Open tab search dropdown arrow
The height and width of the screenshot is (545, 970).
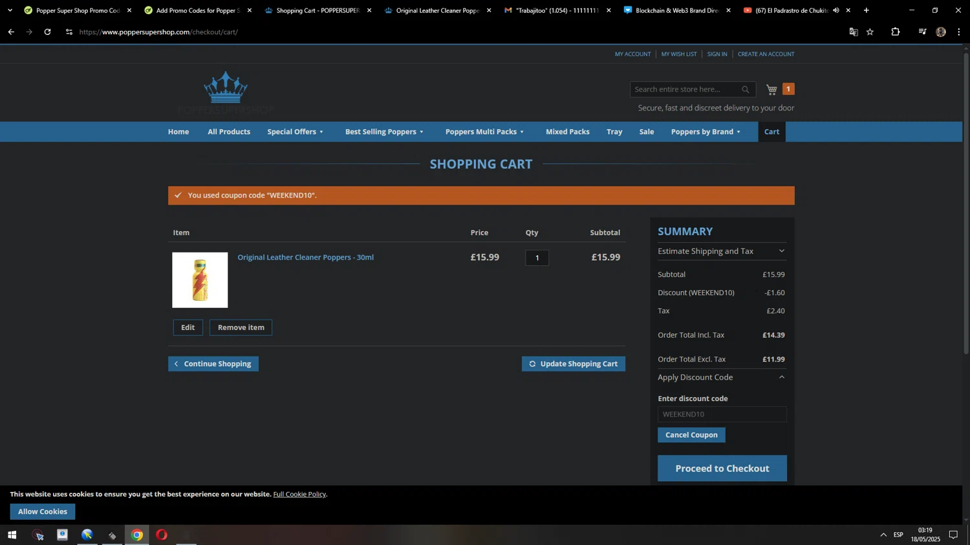coord(10,10)
